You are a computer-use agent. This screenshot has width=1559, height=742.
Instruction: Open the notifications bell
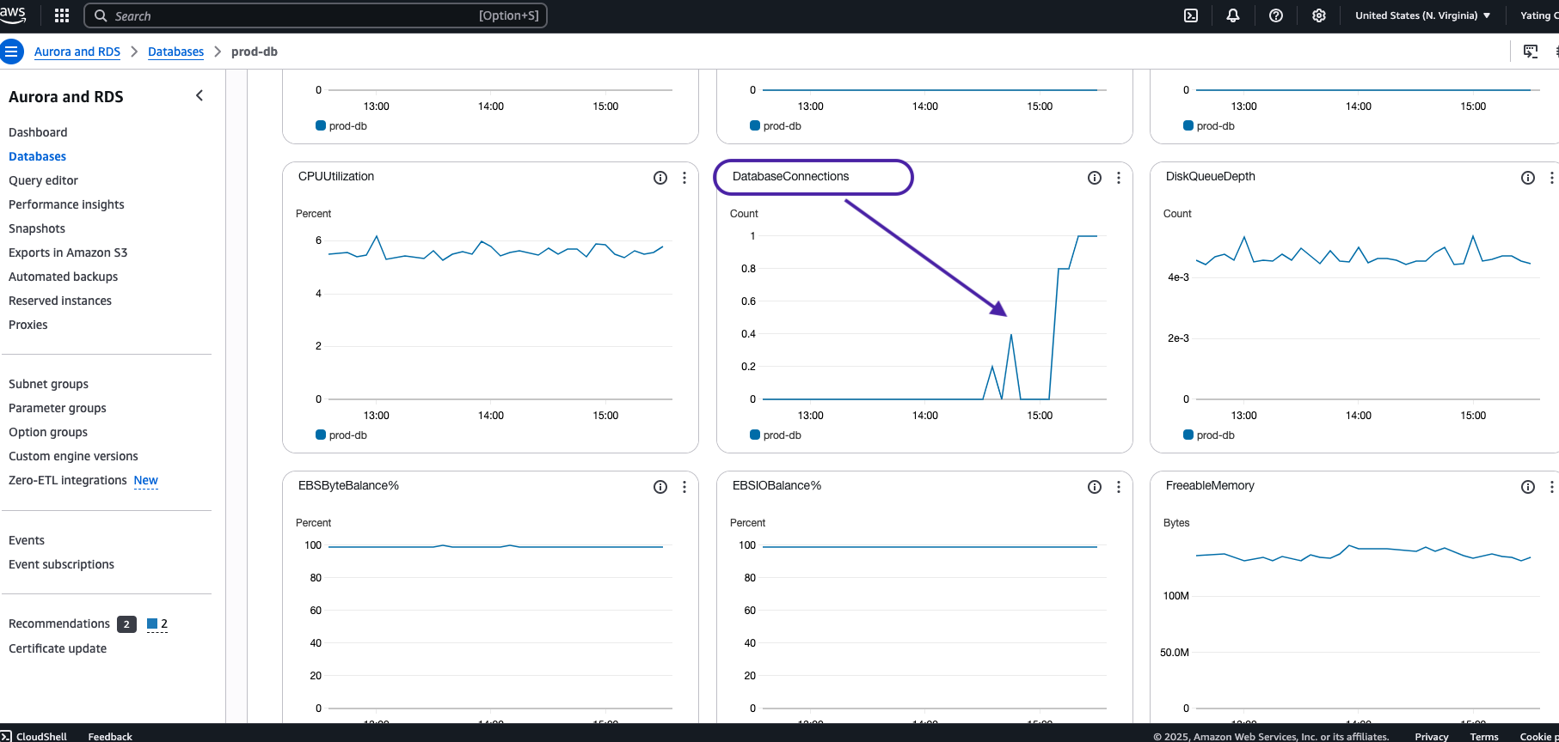pos(1233,15)
